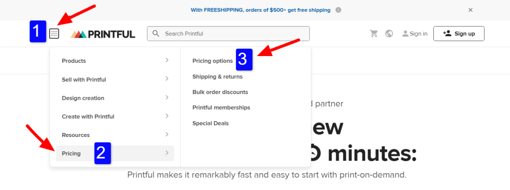
Task: Click the globe language icon
Action: (x=389, y=33)
